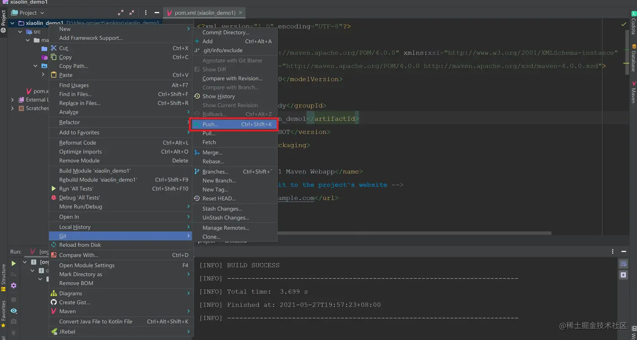Switch to pom.xml (xiaolin_demo1) tab
This screenshot has width=637, height=340.
pyautogui.click(x=204, y=13)
